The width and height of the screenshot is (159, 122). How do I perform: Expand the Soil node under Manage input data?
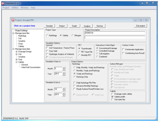pyautogui.click(x=17, y=54)
